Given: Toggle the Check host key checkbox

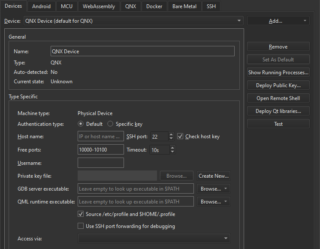Looking at the screenshot, I should (x=180, y=137).
